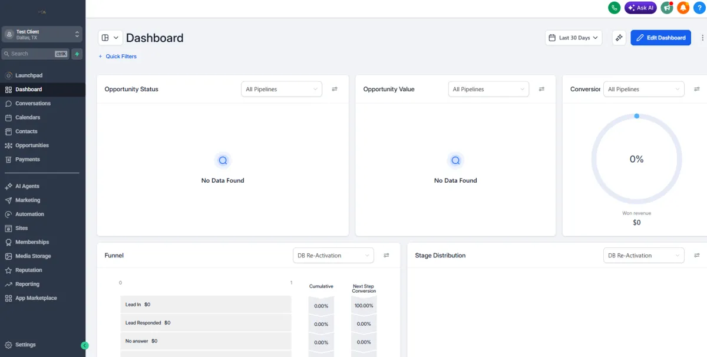707x357 pixels.
Task: Click the Opportunity Status filter settings icon
Action: tap(335, 89)
